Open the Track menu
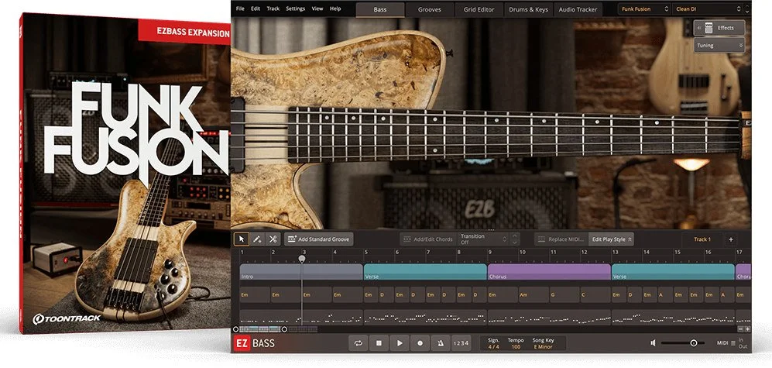 pos(273,9)
